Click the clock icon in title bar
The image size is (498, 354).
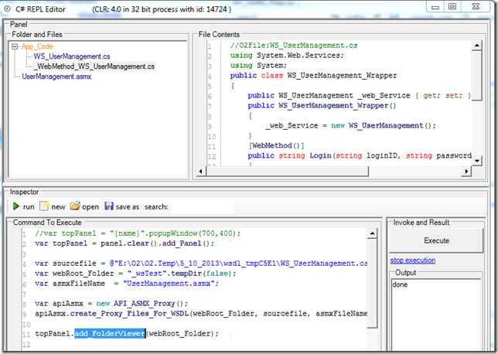pyautogui.click(x=7, y=9)
